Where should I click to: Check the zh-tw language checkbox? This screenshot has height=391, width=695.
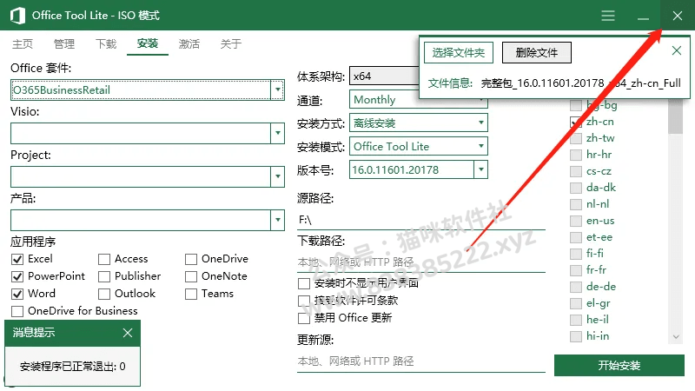[576, 138]
